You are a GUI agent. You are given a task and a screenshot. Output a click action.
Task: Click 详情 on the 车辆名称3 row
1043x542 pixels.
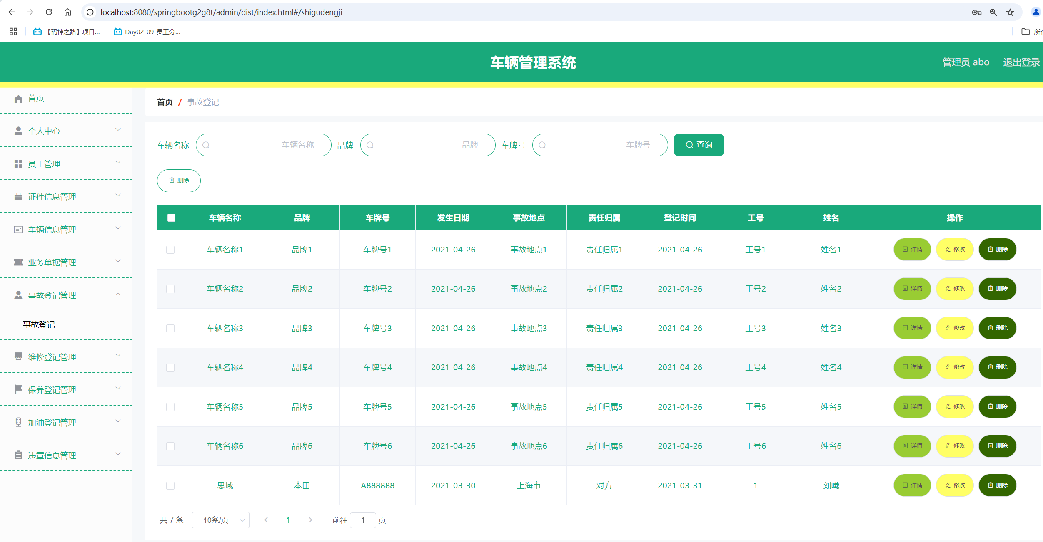[912, 328]
